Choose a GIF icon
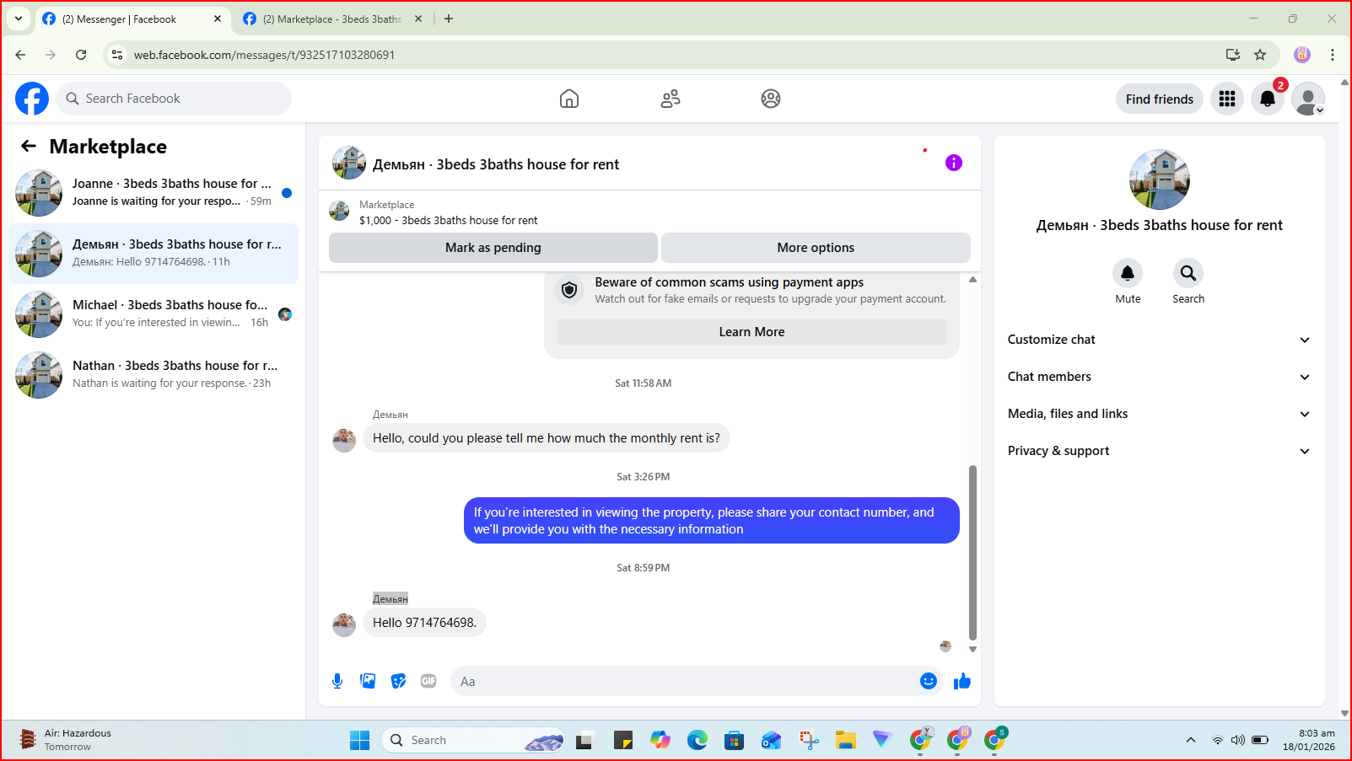Screen dimensions: 1352x761 point(428,681)
